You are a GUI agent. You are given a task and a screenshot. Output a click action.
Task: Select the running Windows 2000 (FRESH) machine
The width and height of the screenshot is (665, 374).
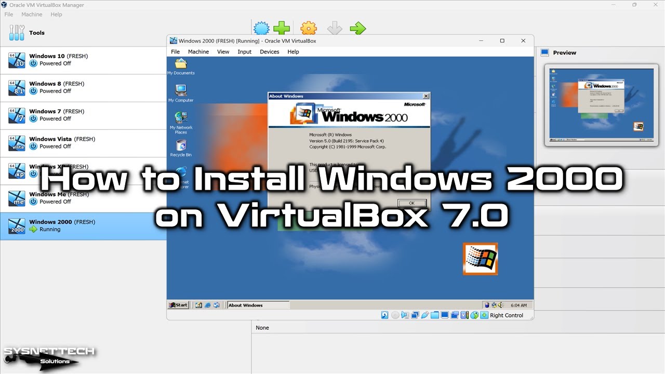point(83,225)
